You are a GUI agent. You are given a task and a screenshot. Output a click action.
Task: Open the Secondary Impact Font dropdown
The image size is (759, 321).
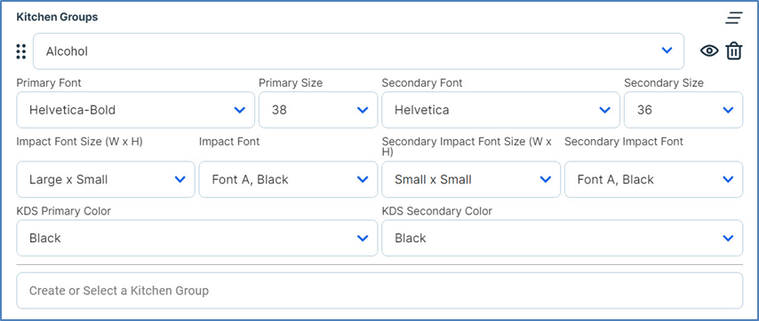(x=653, y=180)
